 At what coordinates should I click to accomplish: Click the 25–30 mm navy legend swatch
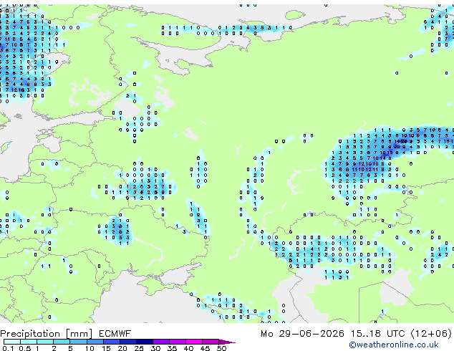(144, 342)
